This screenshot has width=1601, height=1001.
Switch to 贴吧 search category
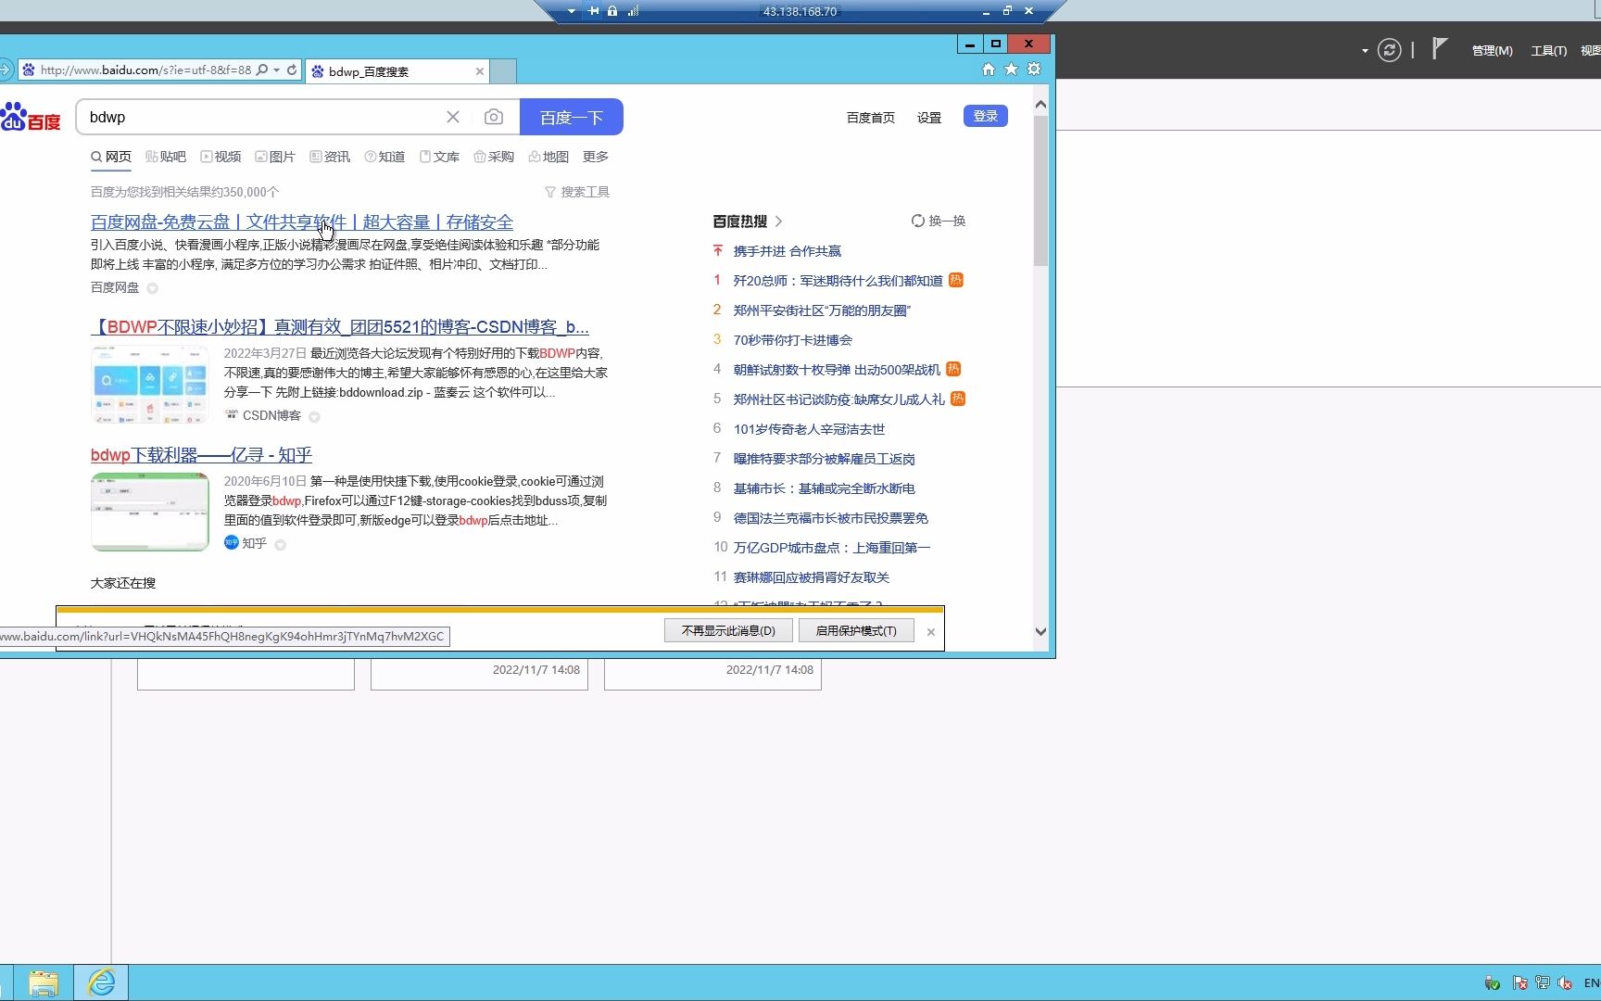click(166, 157)
